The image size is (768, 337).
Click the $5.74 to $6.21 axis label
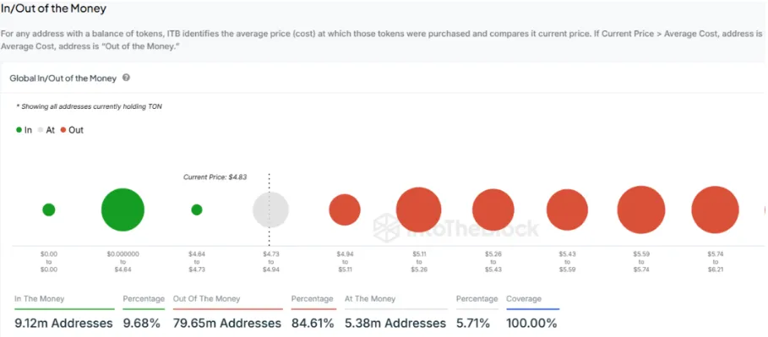pyautogui.click(x=715, y=262)
